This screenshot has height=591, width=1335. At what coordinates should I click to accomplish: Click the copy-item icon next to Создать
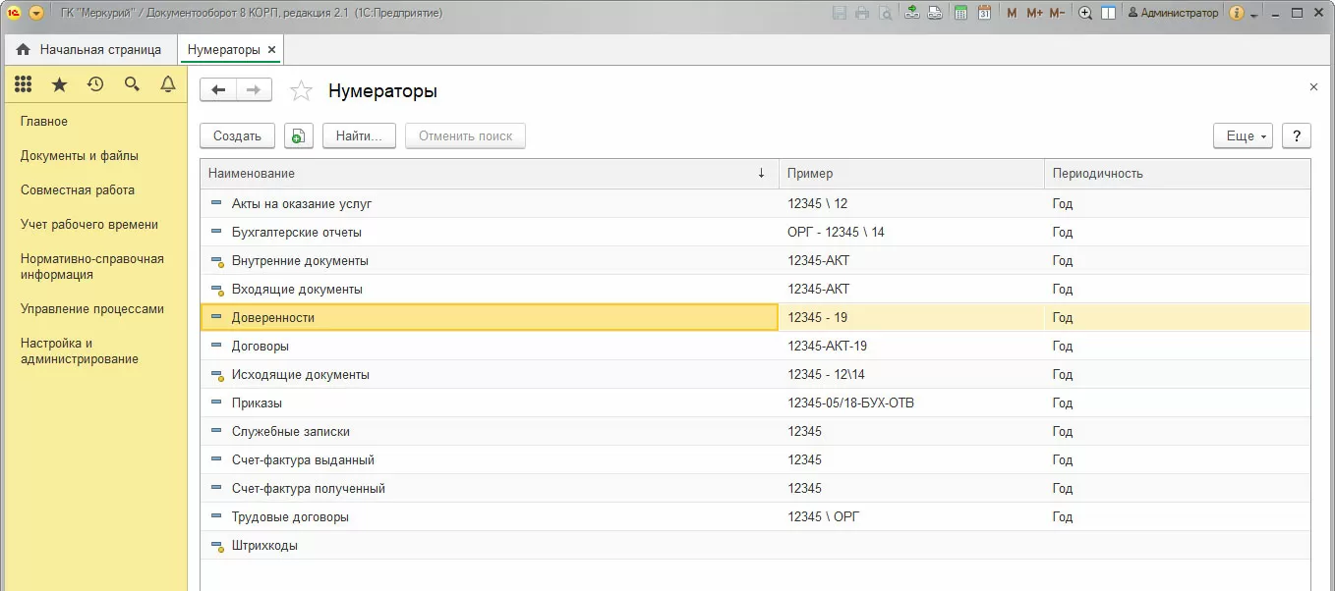tap(299, 136)
